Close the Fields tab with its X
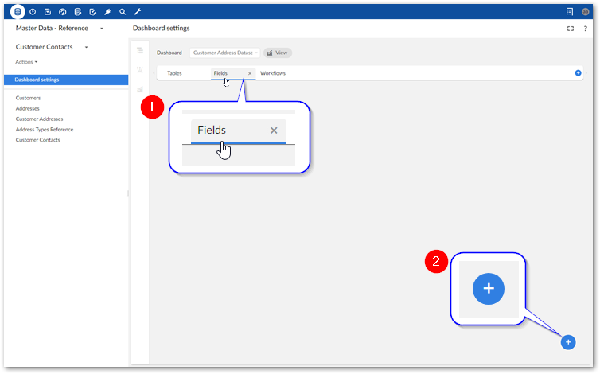The image size is (600, 374). 250,73
